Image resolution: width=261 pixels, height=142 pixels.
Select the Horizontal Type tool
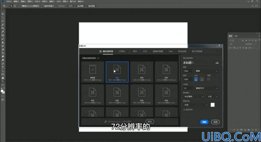click(3, 67)
